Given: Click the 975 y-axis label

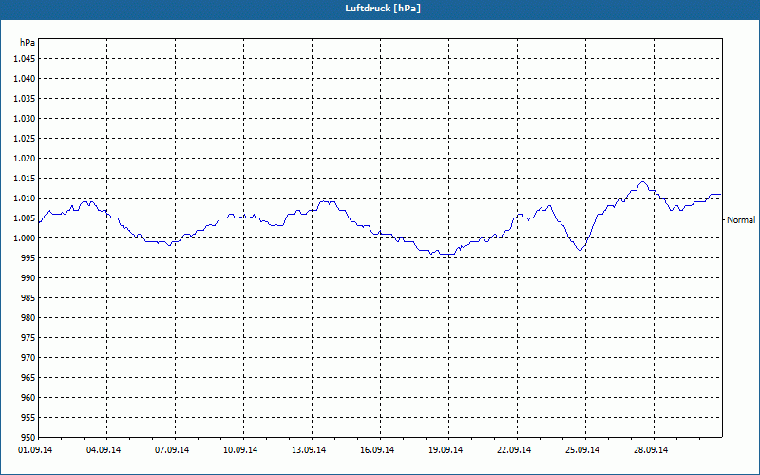Looking at the screenshot, I should pyautogui.click(x=28, y=338).
